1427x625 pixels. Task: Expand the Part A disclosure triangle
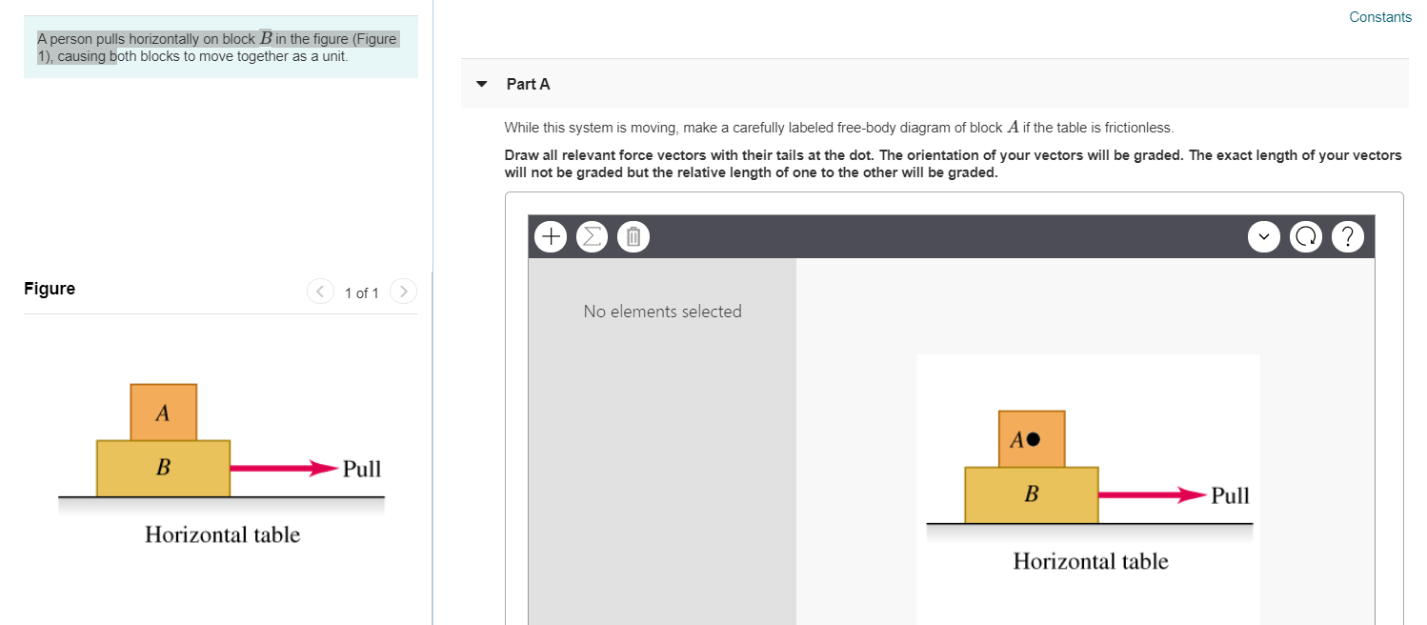(x=482, y=84)
